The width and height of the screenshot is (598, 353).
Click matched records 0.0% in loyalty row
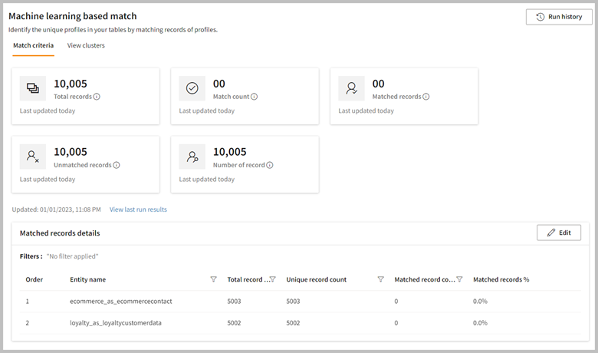[x=480, y=323]
